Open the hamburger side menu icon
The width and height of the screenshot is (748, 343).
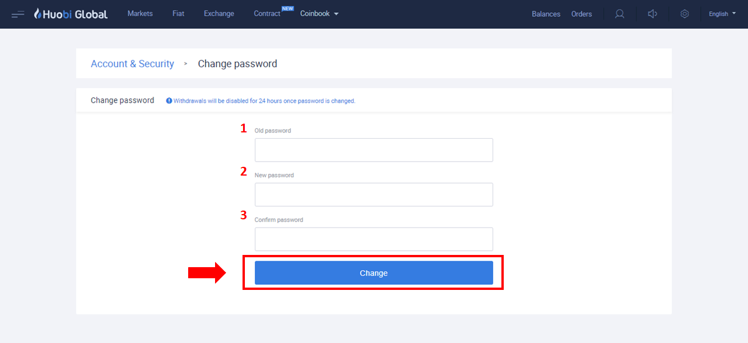pos(18,14)
